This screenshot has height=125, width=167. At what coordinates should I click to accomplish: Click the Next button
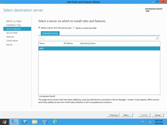(127, 115)
